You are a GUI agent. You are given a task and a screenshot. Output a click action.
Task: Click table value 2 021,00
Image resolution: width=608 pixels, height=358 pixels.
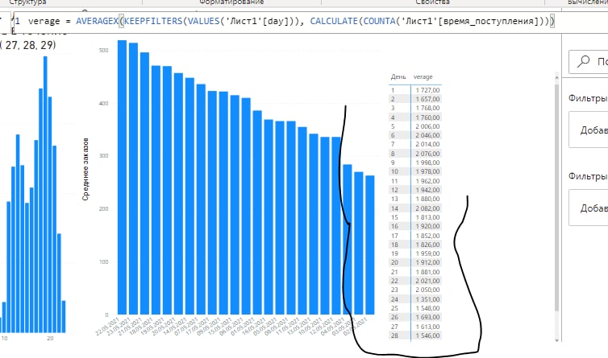click(427, 281)
